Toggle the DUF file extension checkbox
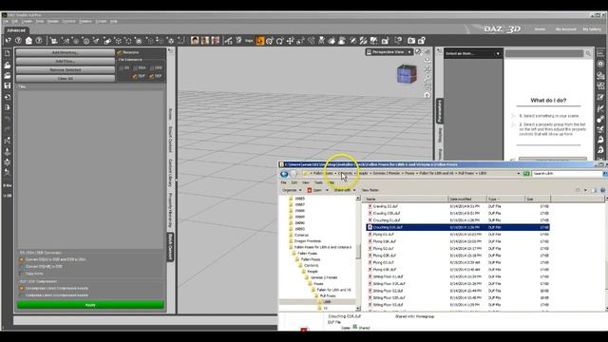This screenshot has width=608, height=342. [135, 76]
